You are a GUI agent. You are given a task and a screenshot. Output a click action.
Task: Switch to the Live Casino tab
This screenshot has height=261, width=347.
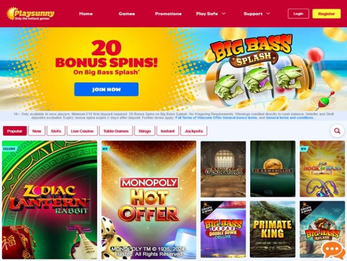(82, 131)
